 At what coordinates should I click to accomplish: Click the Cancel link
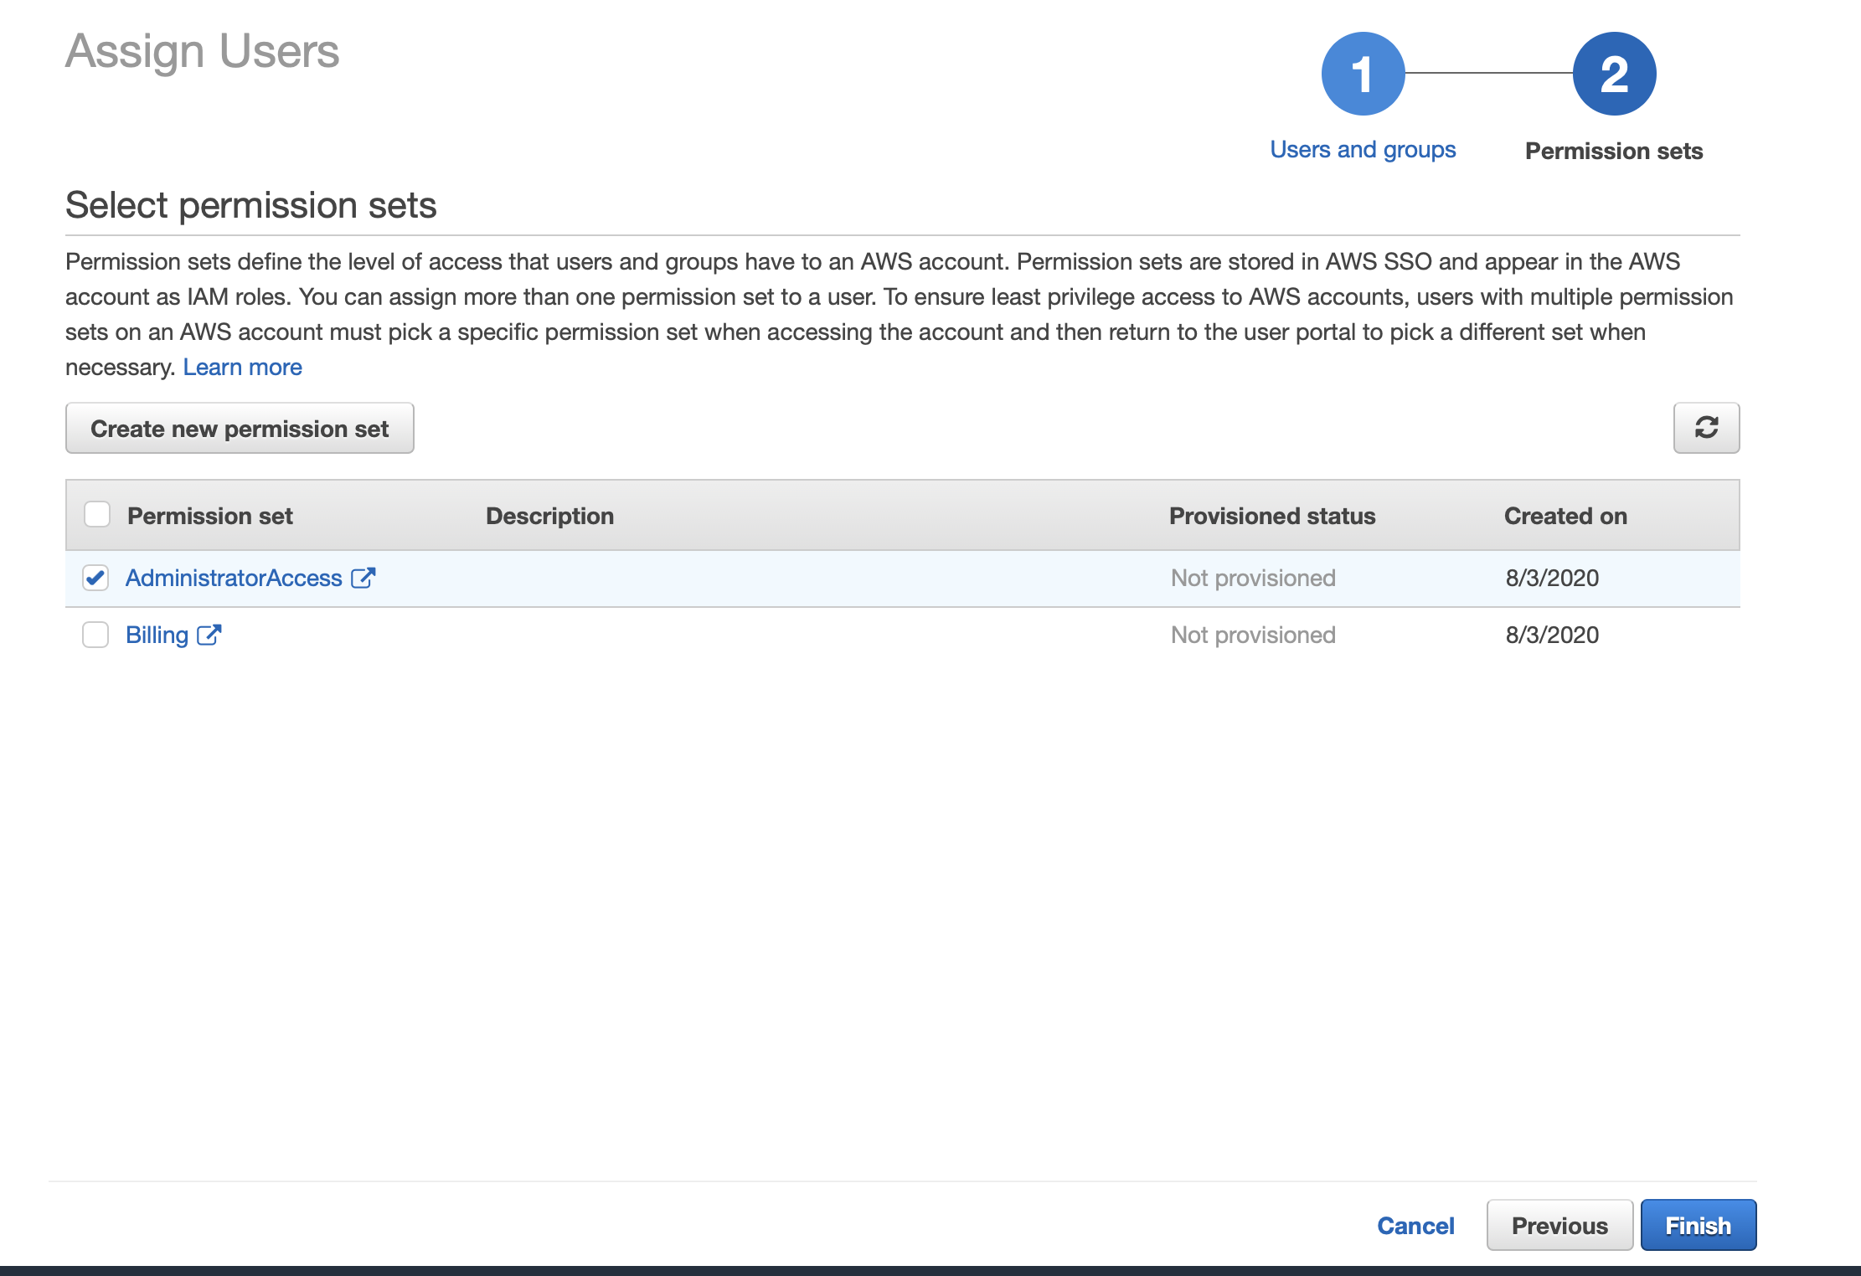(1415, 1226)
